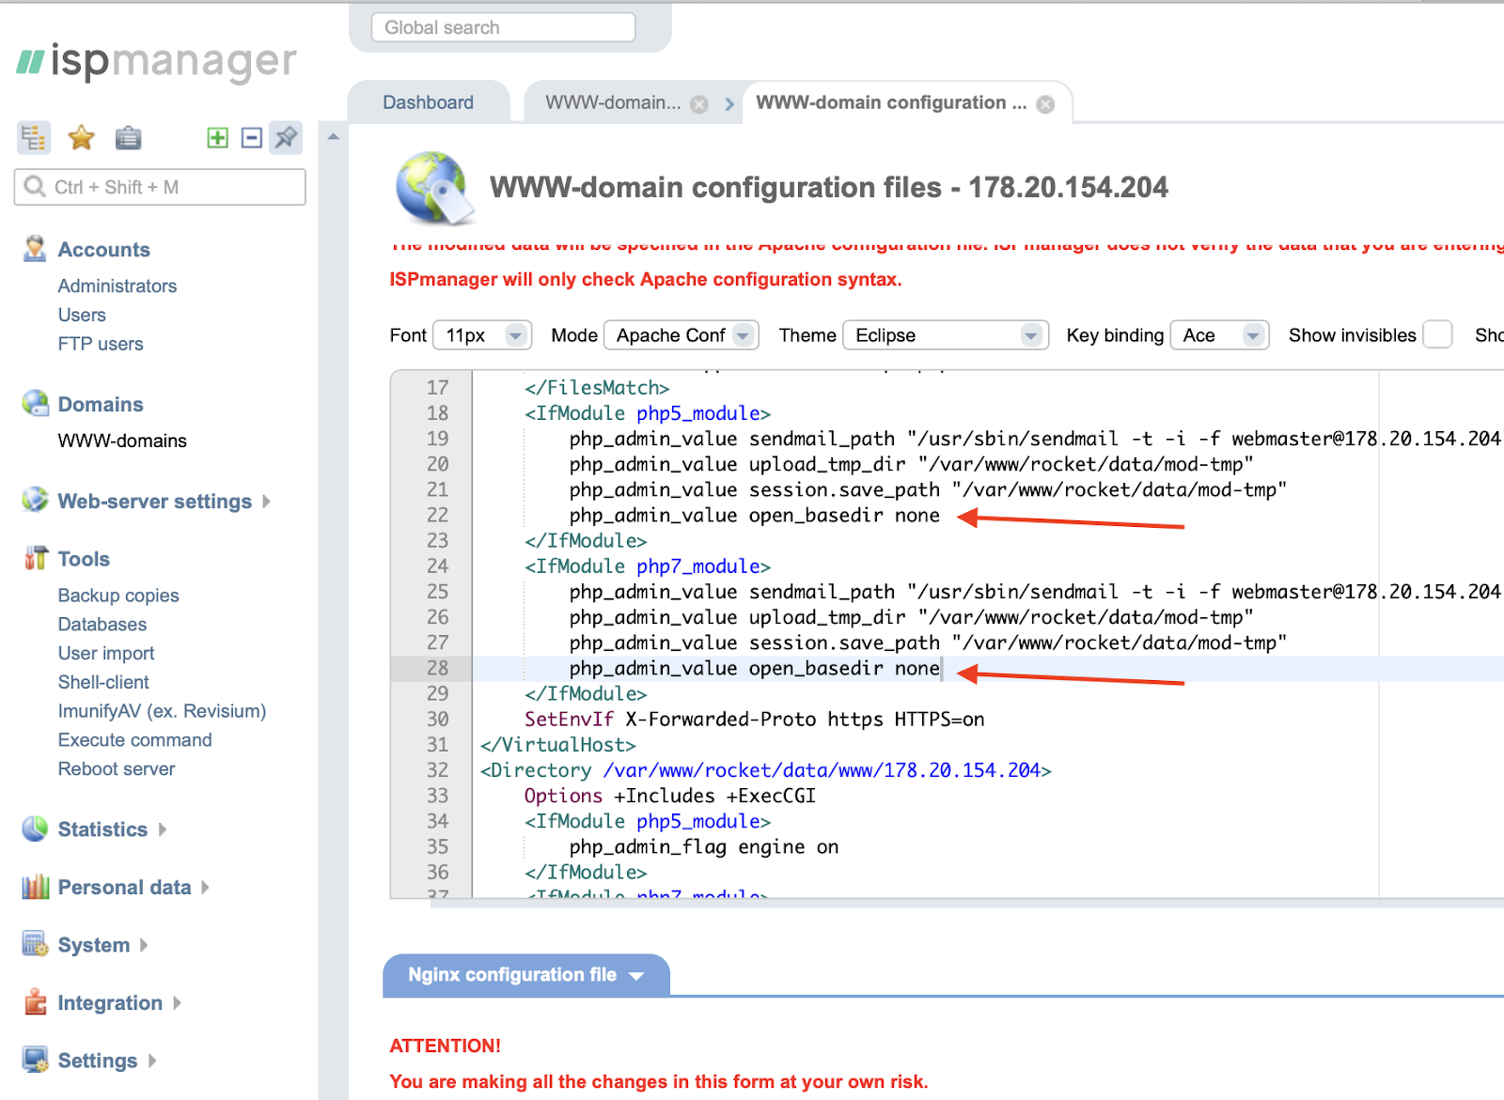Collapse all menu sections minus icon
This screenshot has height=1100, width=1504.
pyautogui.click(x=251, y=138)
